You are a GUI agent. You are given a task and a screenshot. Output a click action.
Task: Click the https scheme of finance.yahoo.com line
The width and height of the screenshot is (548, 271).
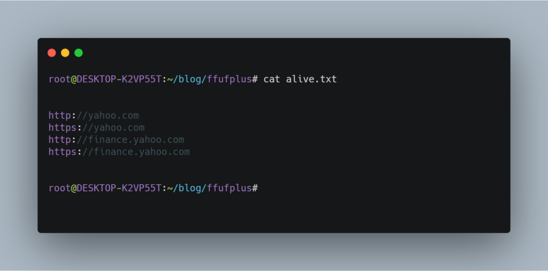point(63,152)
